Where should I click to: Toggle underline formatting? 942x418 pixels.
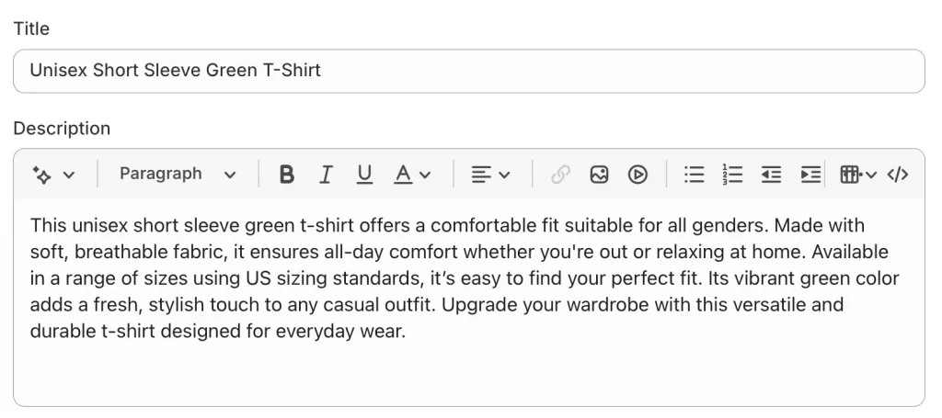[x=364, y=175]
